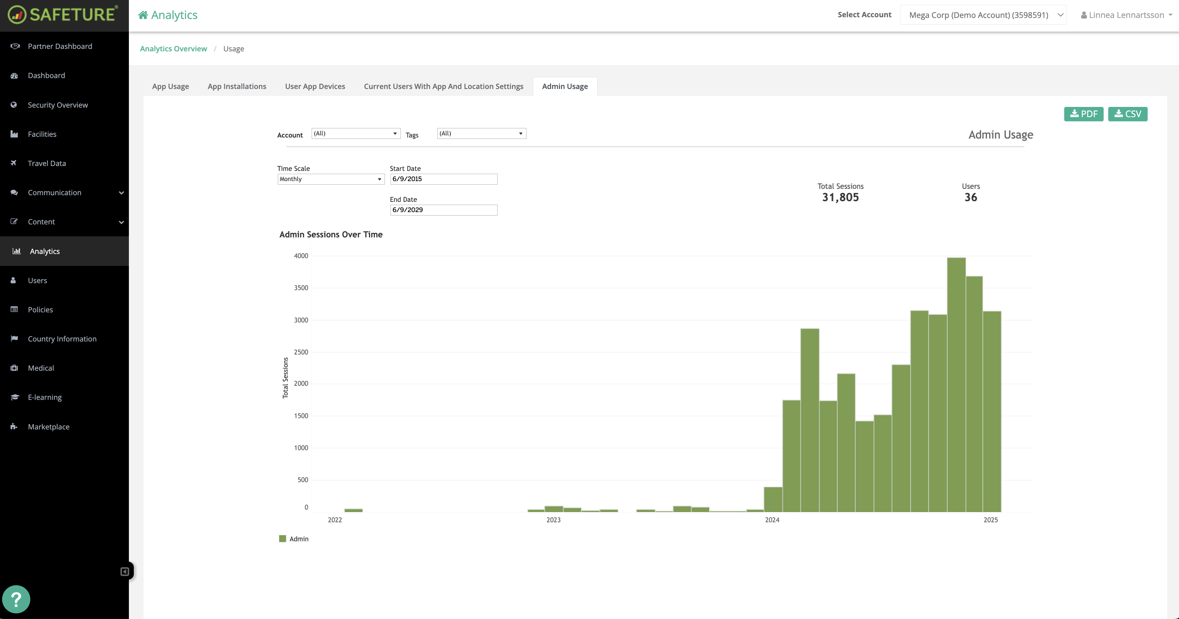1179x619 pixels.
Task: Click the E-learning graduation cap icon
Action: coord(14,397)
